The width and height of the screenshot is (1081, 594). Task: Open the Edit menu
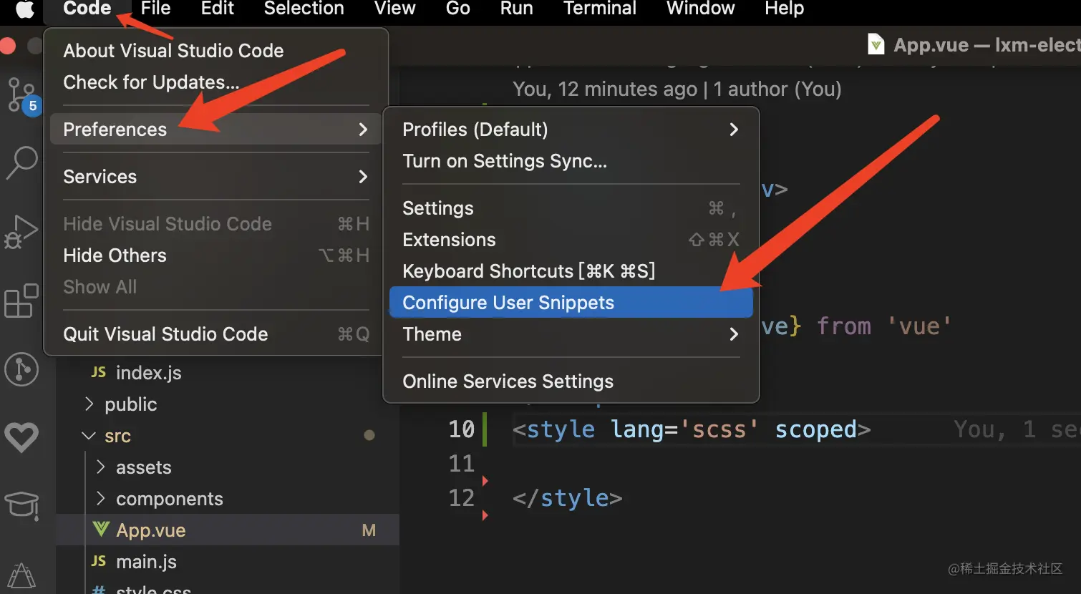point(217,9)
